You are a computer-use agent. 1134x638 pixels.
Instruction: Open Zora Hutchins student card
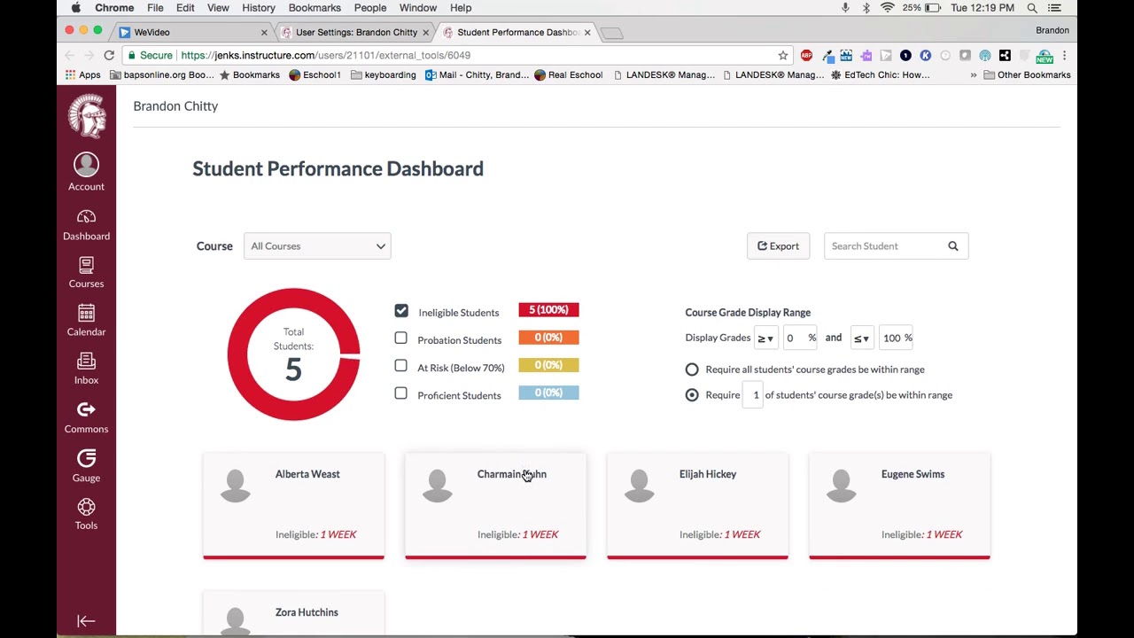(x=293, y=614)
